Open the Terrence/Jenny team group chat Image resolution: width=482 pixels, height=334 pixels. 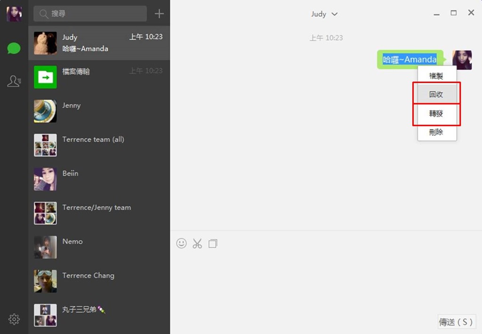(99, 213)
